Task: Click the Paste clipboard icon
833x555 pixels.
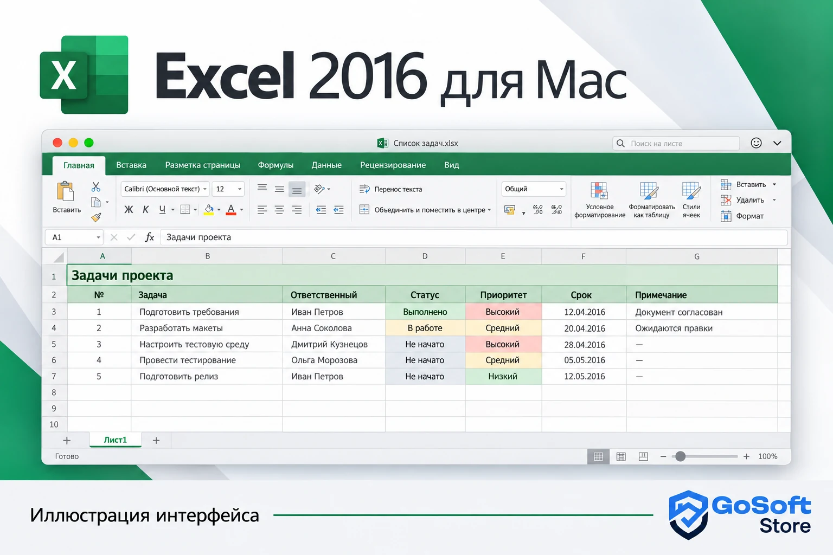Action: [x=66, y=191]
